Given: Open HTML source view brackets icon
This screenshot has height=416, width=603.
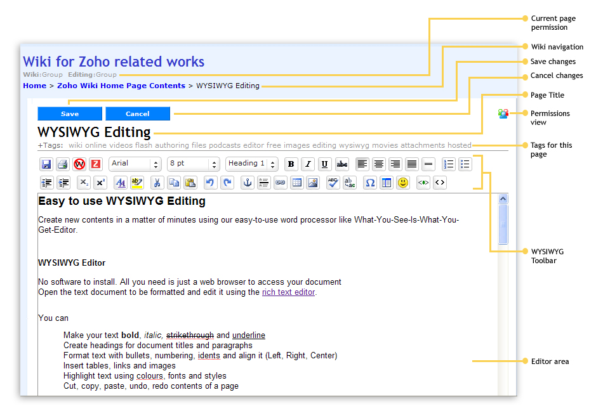Looking at the screenshot, I should point(440,183).
